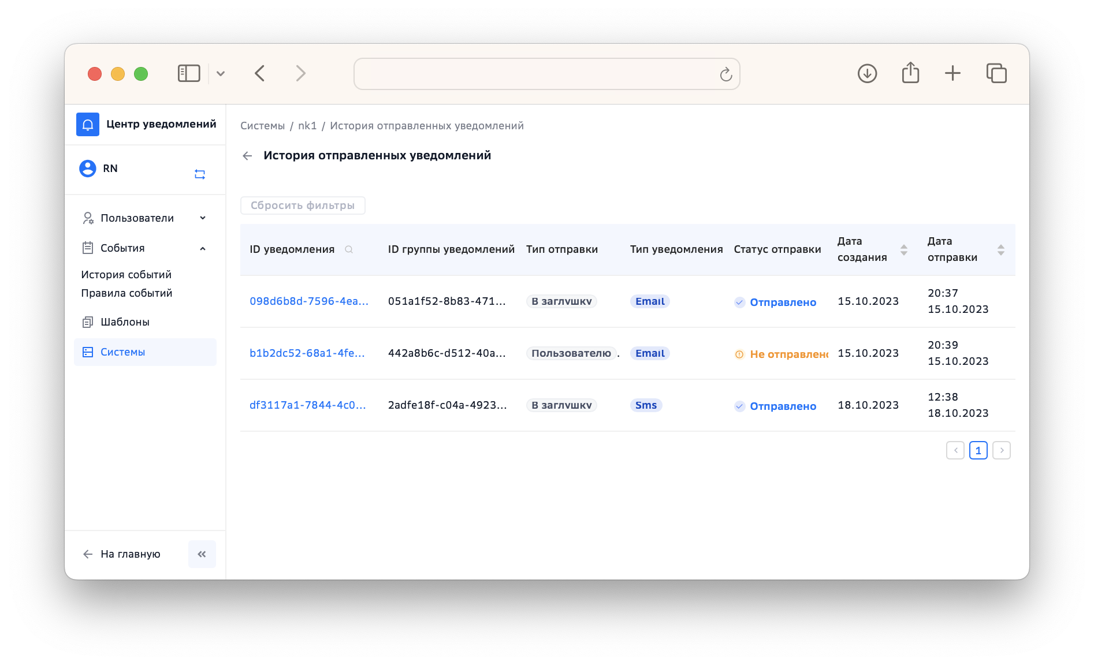
Task: Click group ID 442a8b6c-d512-40a...
Action: [x=447, y=353]
